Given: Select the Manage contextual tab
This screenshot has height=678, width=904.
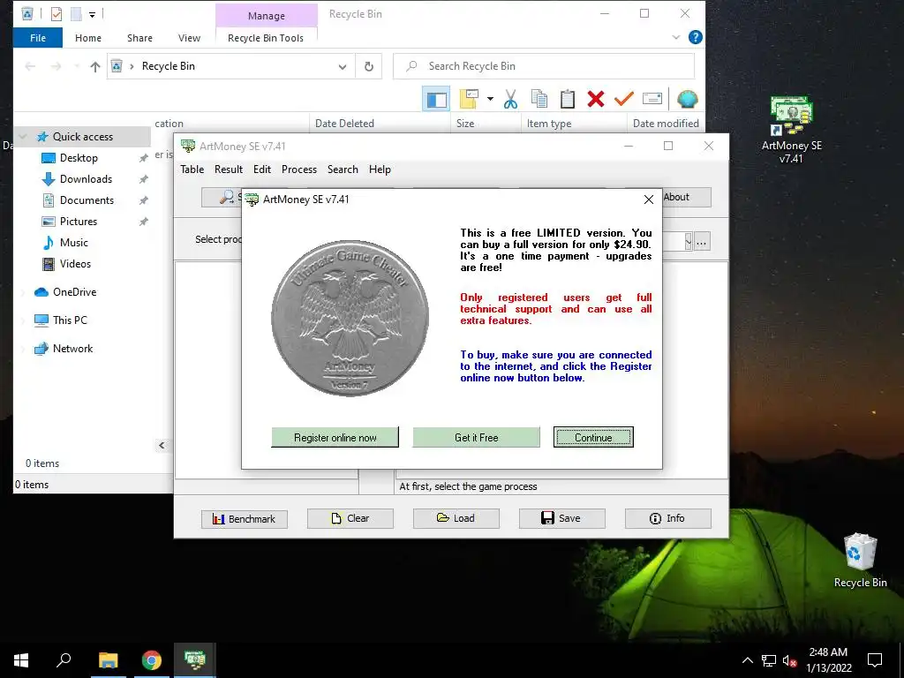Looking at the screenshot, I should pos(267,16).
